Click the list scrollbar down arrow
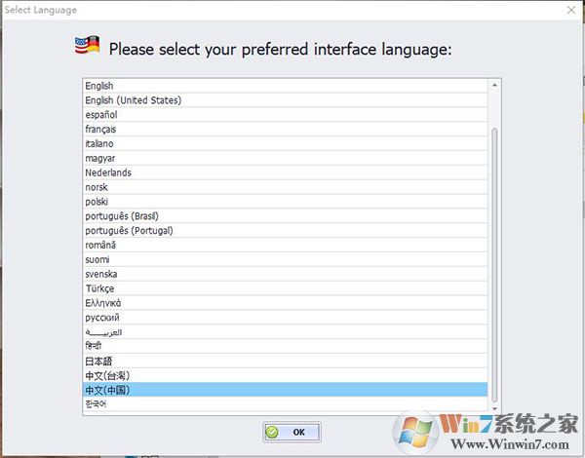Screen dimensions: 585x458 [494, 408]
